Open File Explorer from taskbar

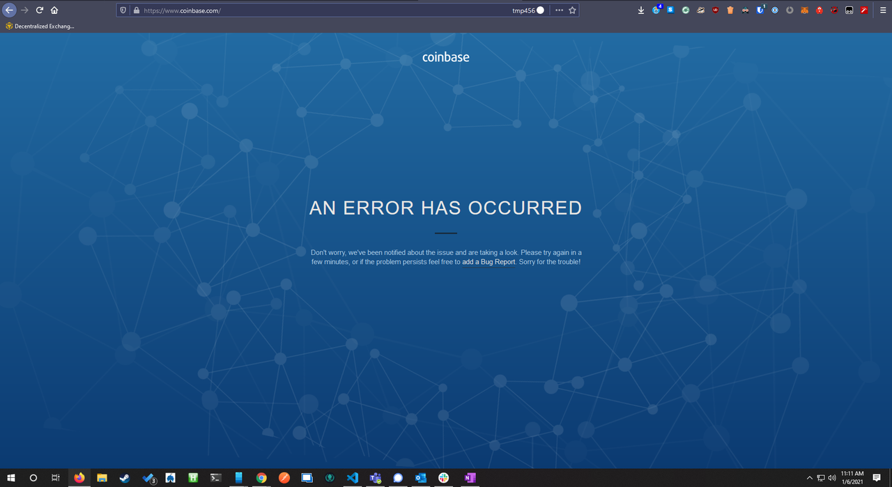pyautogui.click(x=102, y=478)
